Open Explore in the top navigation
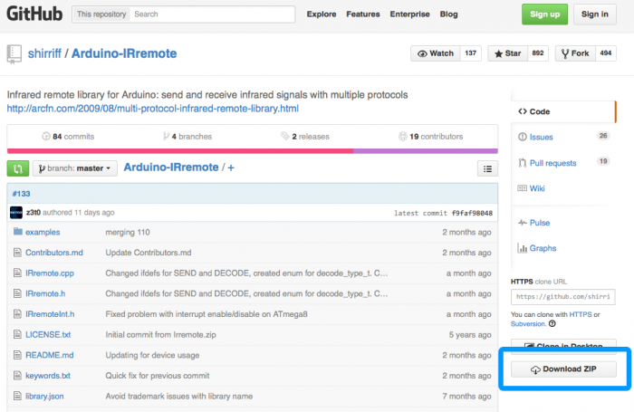Image resolution: width=634 pixels, height=412 pixels. click(x=322, y=14)
